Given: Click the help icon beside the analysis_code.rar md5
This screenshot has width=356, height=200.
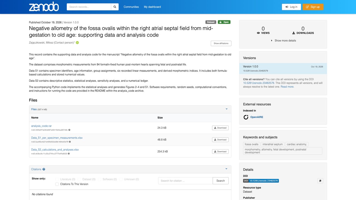Looking at the screenshot, I should coord(69,130).
